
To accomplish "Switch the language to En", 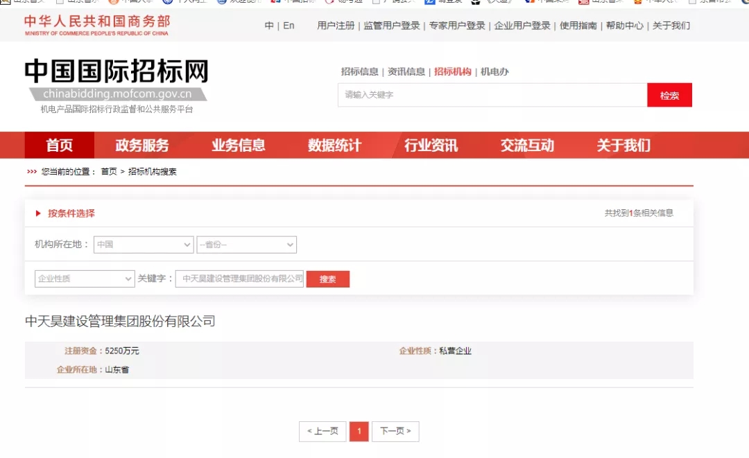I will click(x=289, y=26).
